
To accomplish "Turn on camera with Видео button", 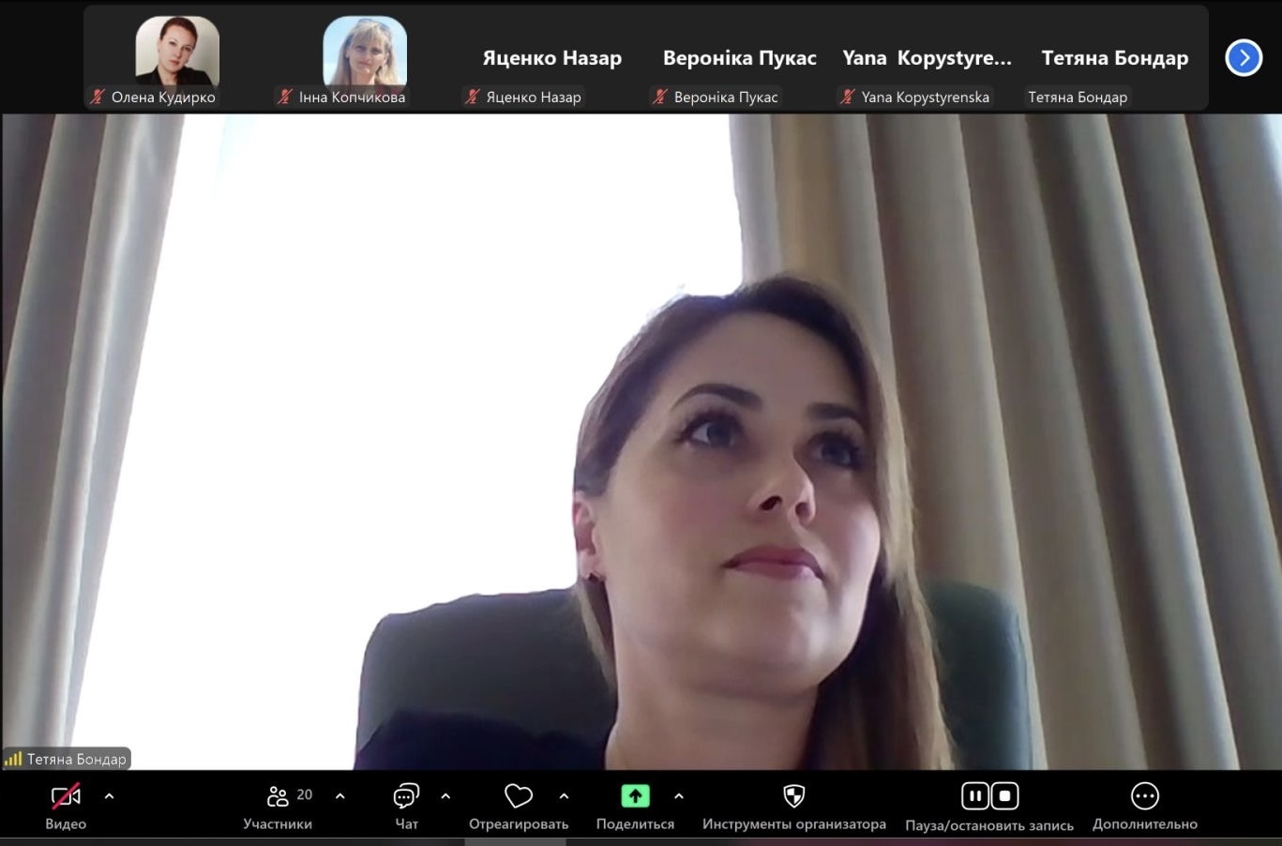I will 66,797.
